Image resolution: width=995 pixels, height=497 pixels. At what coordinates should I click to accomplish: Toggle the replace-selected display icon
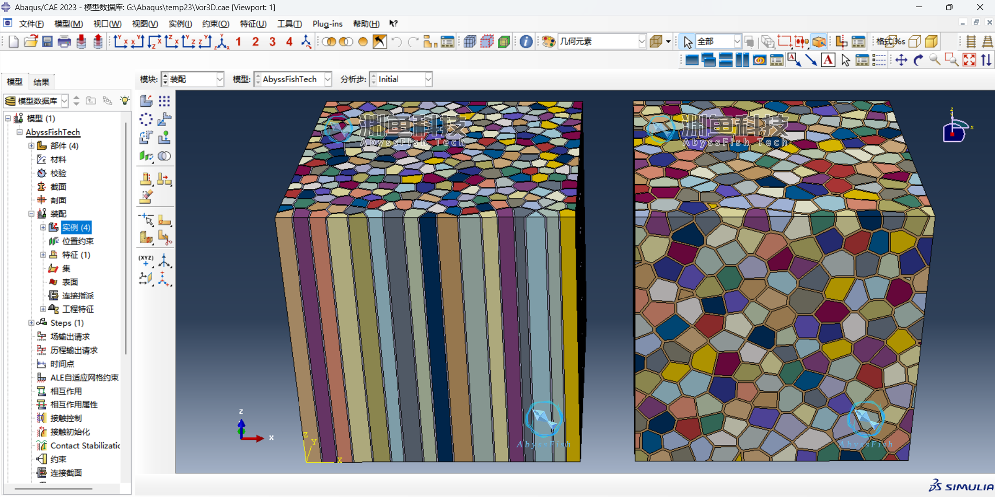(x=329, y=42)
